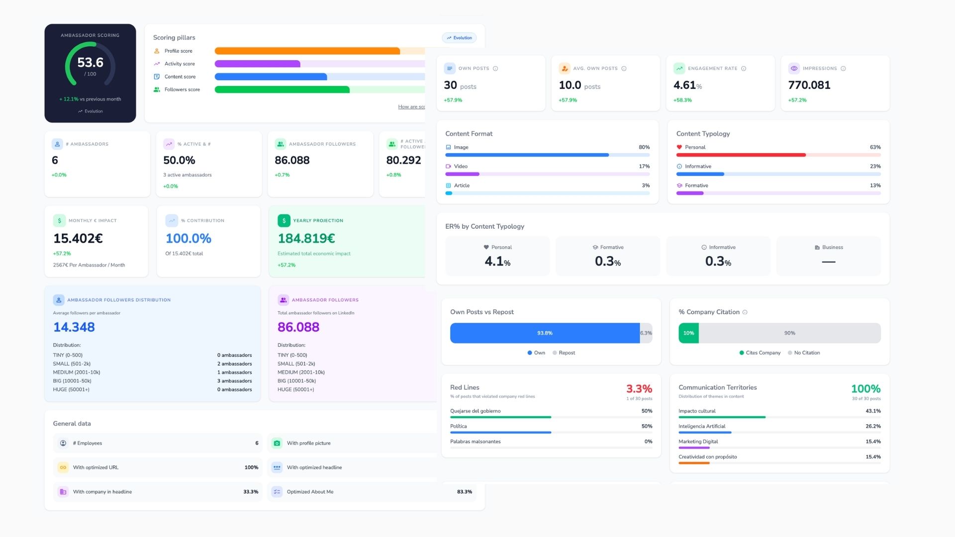This screenshot has width=955, height=537.
Task: Click the Activity score trend icon
Action: (157, 64)
